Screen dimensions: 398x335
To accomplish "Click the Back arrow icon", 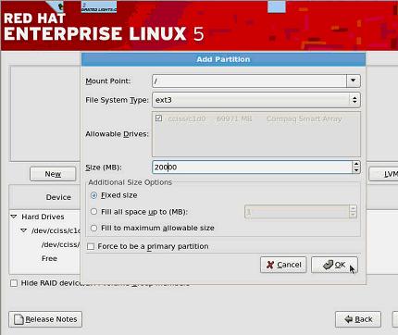I will (x=349, y=319).
